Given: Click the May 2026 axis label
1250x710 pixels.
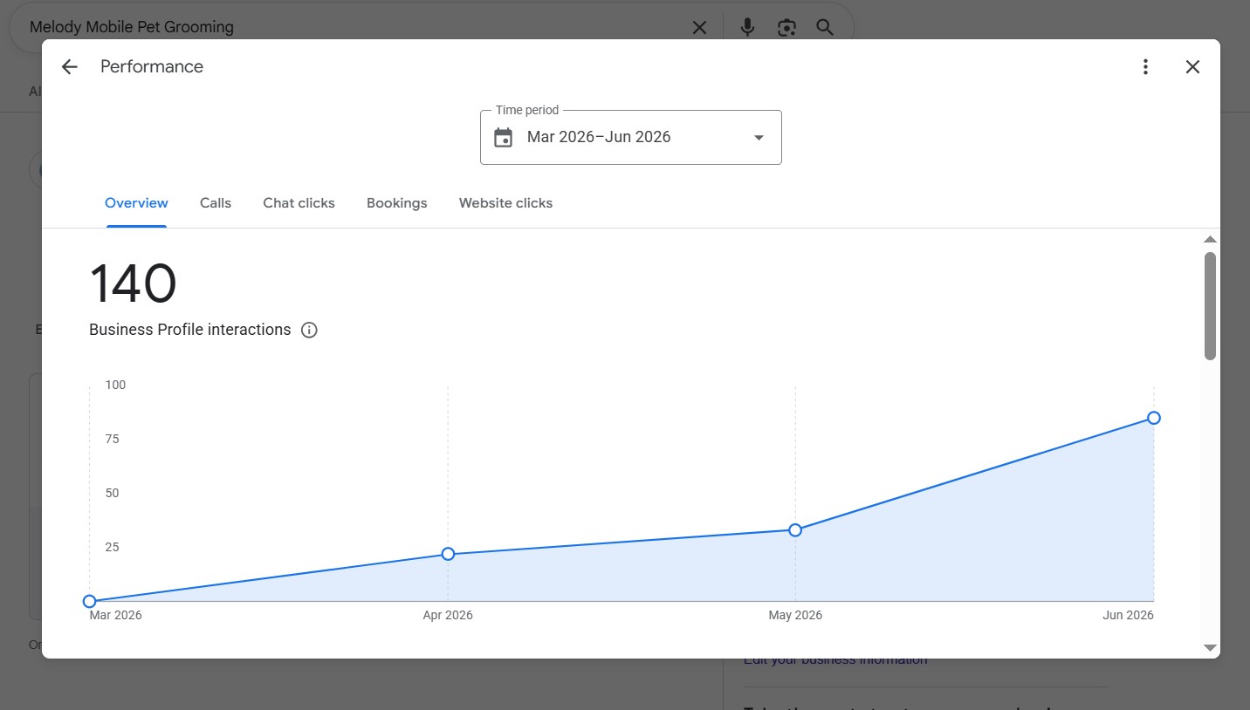Looking at the screenshot, I should (x=795, y=615).
